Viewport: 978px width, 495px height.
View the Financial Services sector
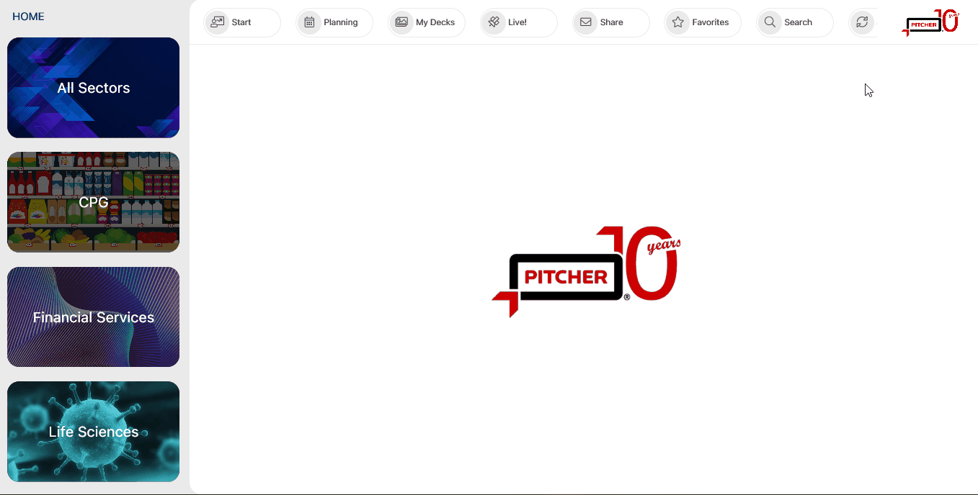tap(93, 317)
